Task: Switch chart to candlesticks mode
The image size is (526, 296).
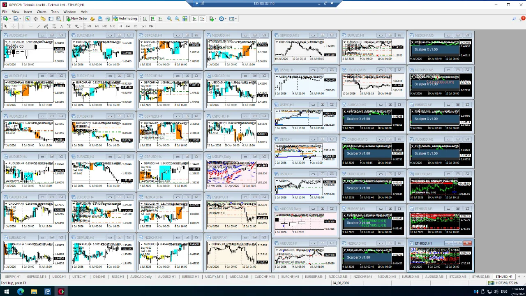Action: (152, 18)
